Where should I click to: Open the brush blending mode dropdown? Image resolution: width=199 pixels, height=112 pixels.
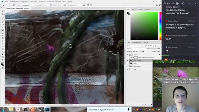coord(28,5)
